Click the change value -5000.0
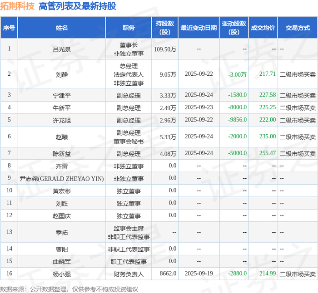 237,153
